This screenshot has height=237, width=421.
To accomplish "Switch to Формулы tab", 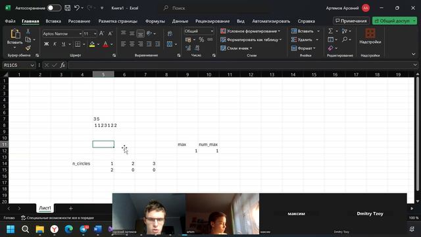I will click(155, 21).
